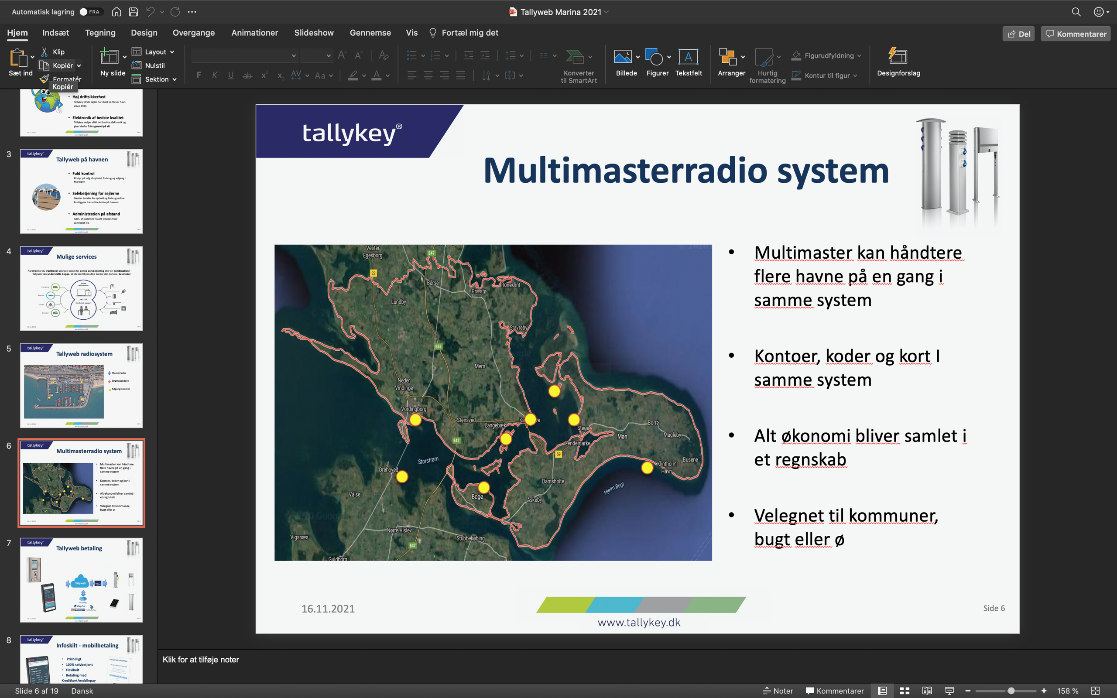Click the Save disk icon

coord(134,12)
